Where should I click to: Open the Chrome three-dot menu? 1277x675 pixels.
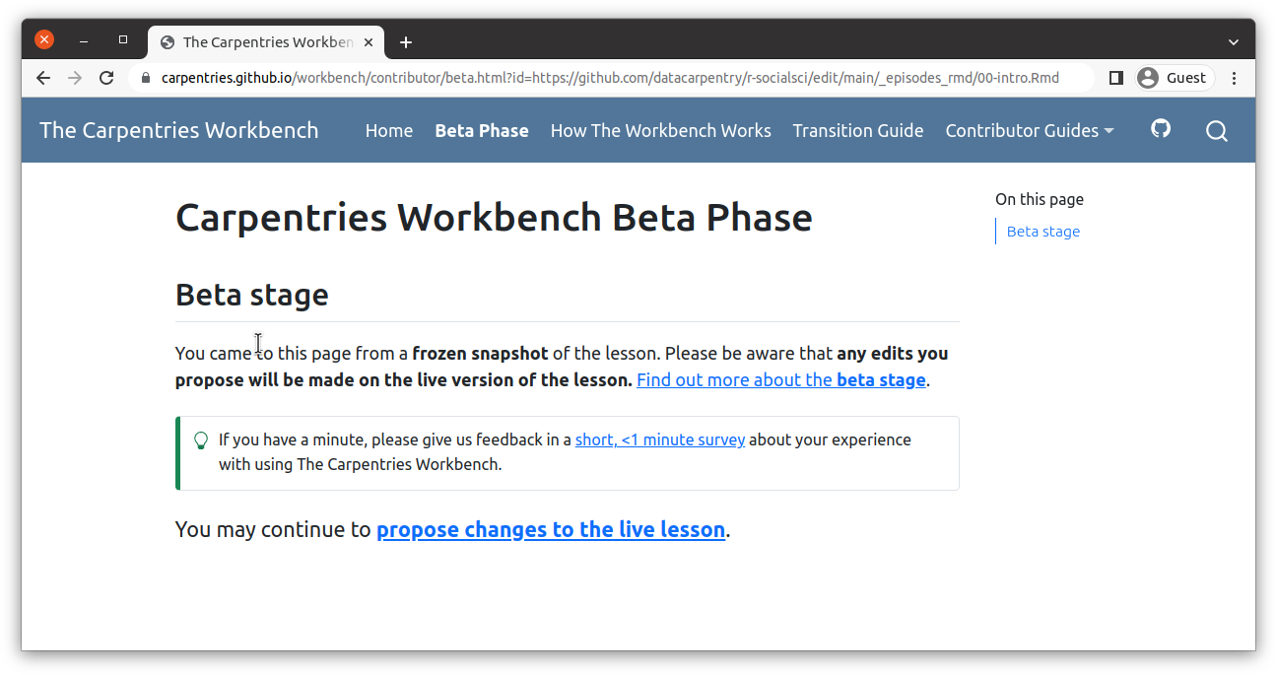point(1236,78)
